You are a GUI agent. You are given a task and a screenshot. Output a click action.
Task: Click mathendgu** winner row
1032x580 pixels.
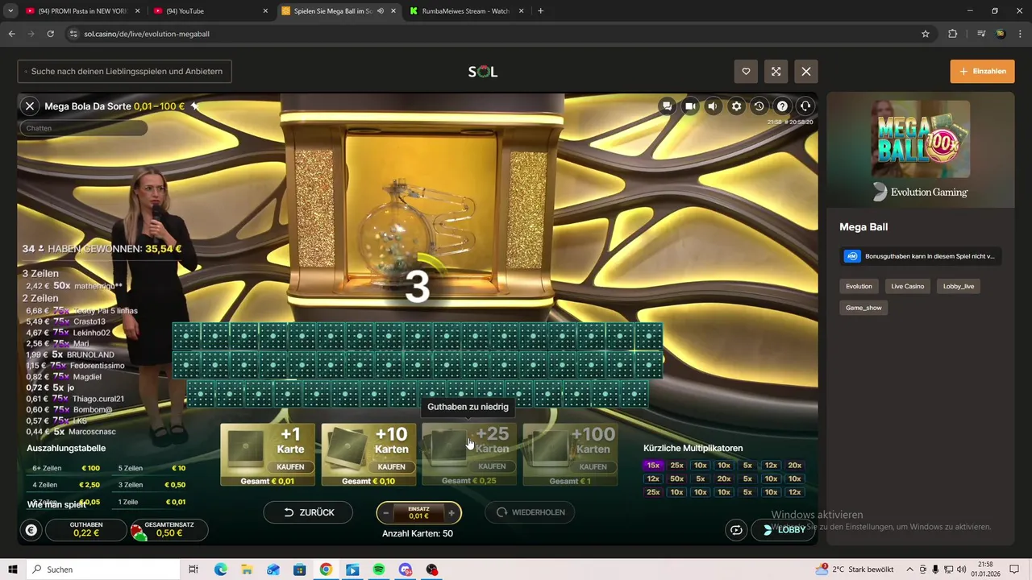[x=74, y=286]
